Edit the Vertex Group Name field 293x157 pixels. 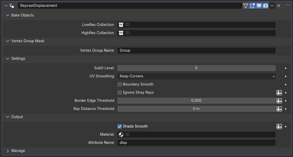196,50
